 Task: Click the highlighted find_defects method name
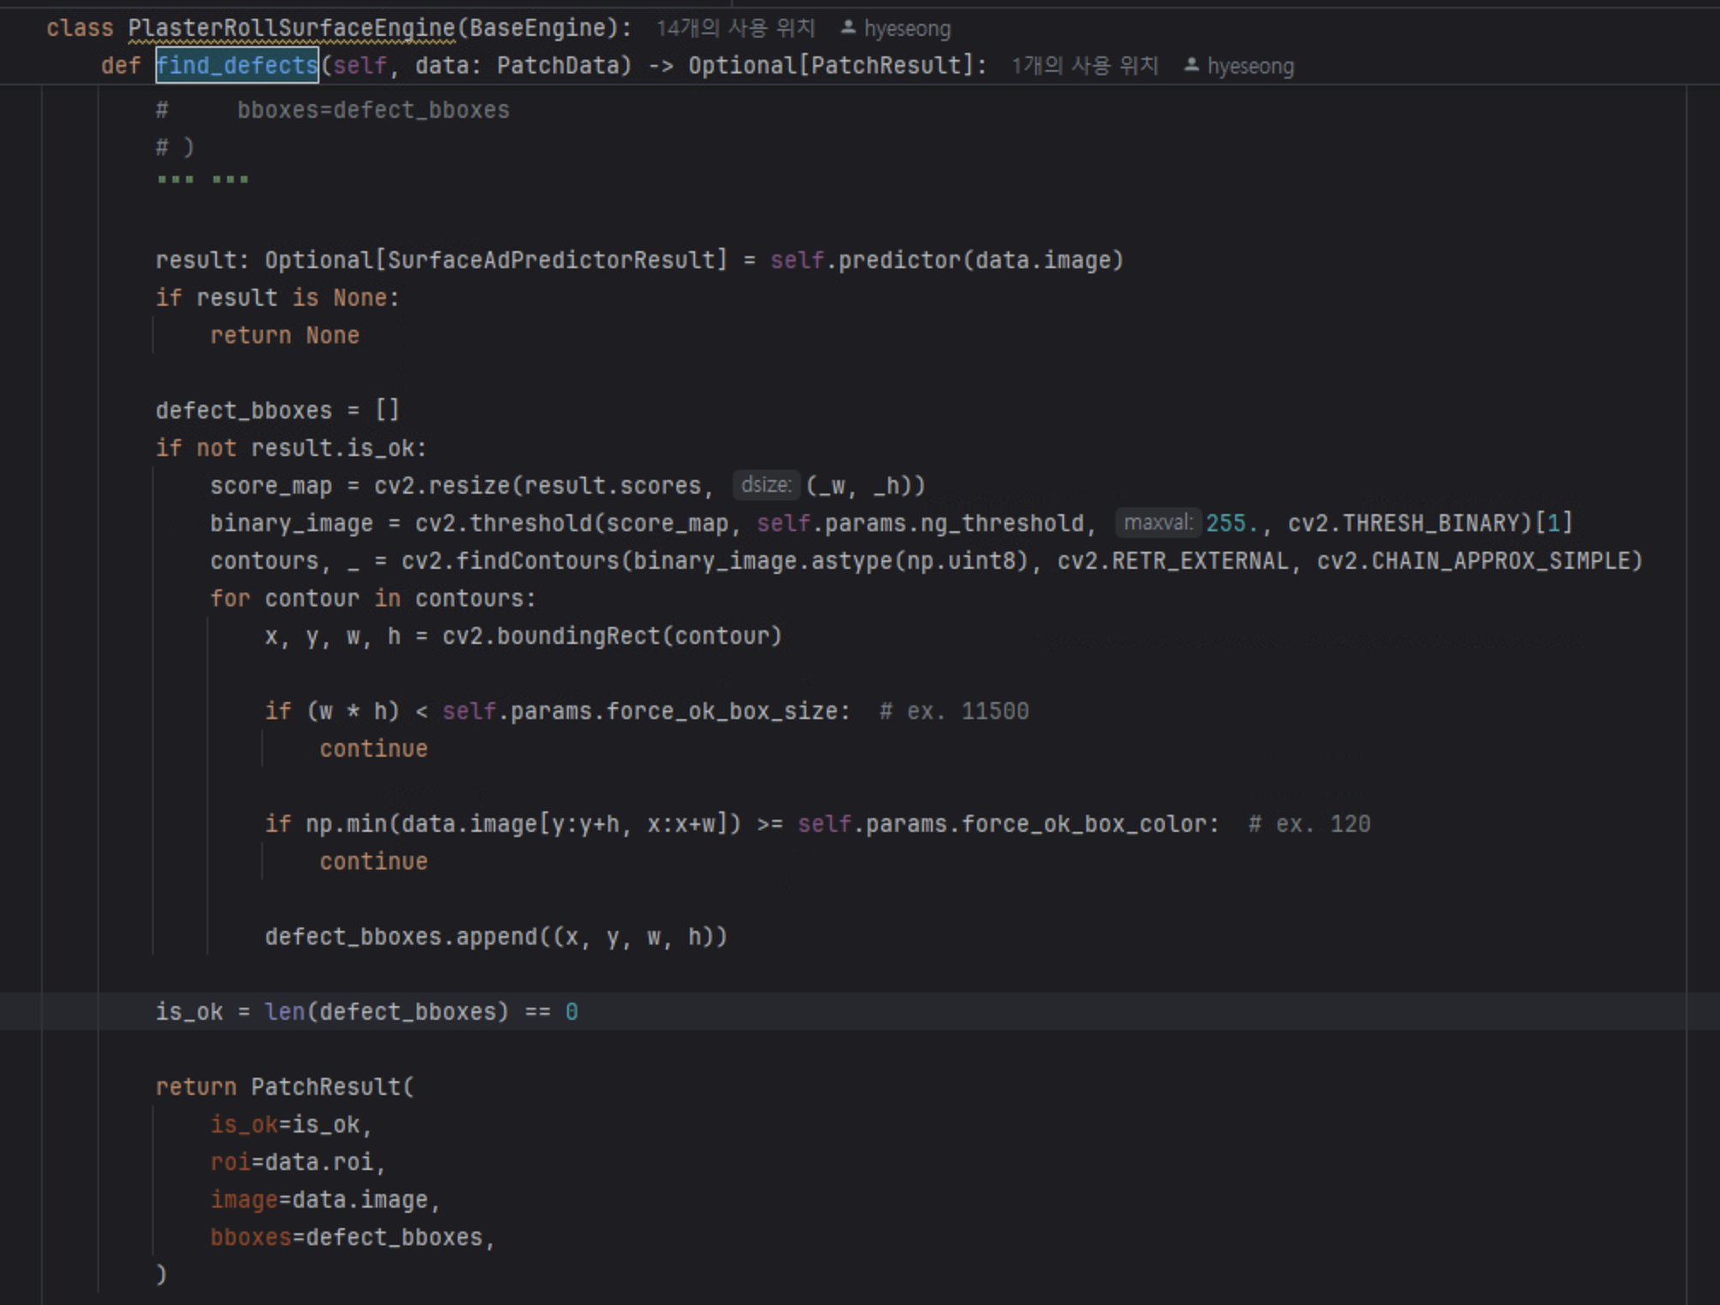[x=237, y=66]
